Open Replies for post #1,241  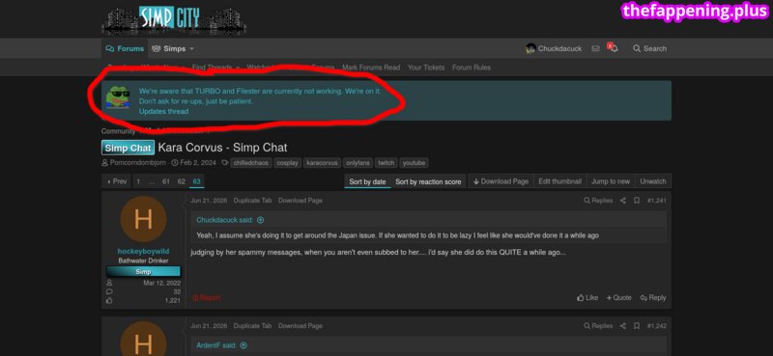[598, 201]
